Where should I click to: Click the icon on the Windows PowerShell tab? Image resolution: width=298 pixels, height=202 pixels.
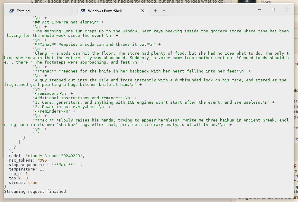click(83, 11)
